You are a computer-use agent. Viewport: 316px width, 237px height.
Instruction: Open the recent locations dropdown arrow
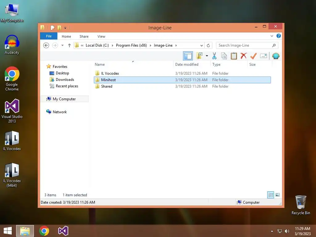coord(62,45)
